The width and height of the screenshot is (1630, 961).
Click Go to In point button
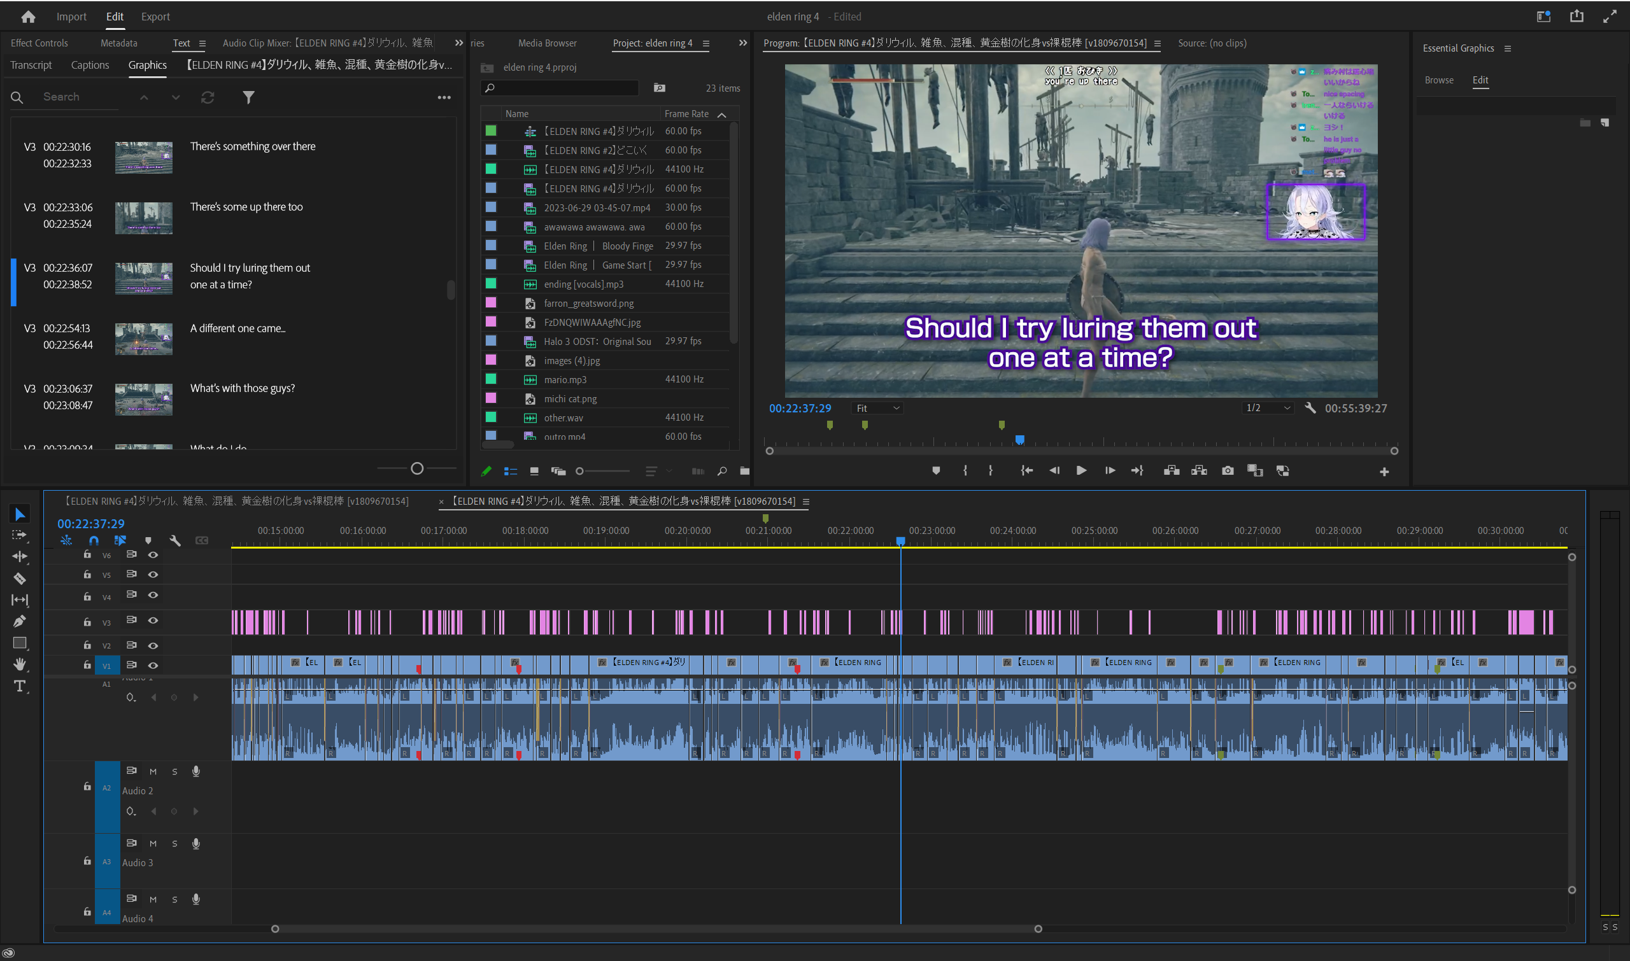click(1026, 471)
